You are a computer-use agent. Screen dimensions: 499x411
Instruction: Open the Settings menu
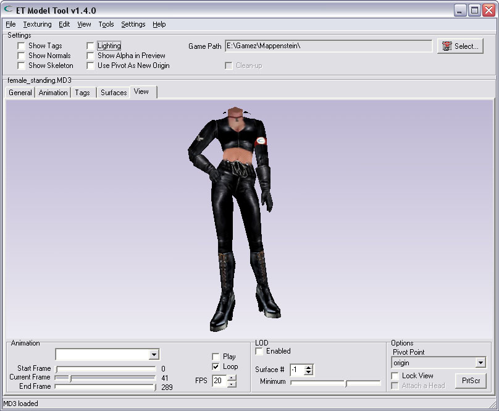pos(133,24)
